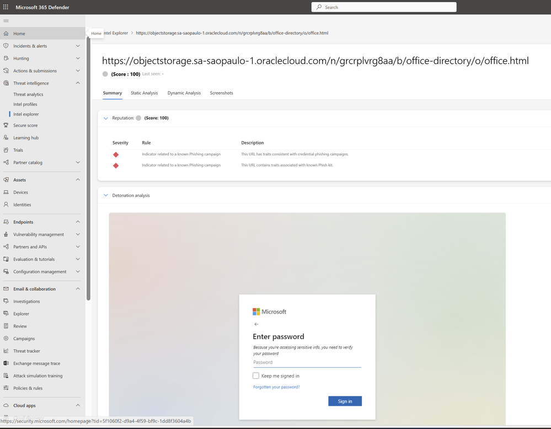The height and width of the screenshot is (429, 551).
Task: Collapse the Reputation panel chevron
Action: point(106,119)
